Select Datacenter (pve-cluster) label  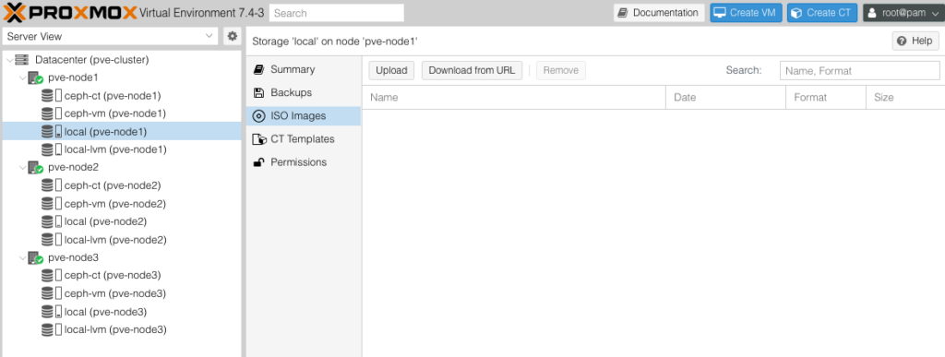click(x=91, y=60)
